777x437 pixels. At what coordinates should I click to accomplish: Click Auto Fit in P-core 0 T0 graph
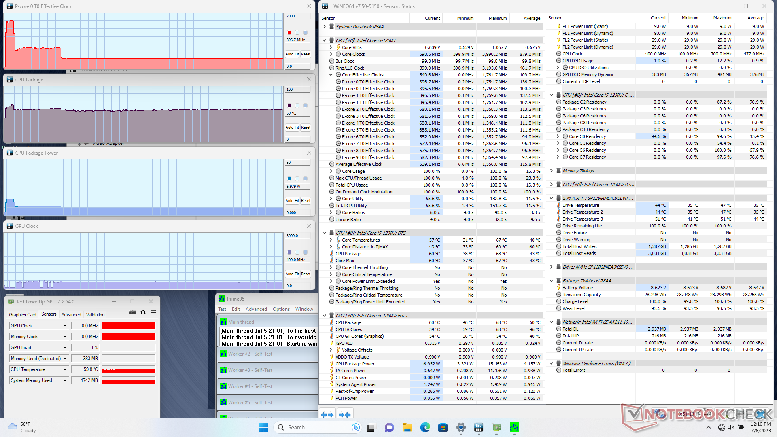click(x=292, y=54)
